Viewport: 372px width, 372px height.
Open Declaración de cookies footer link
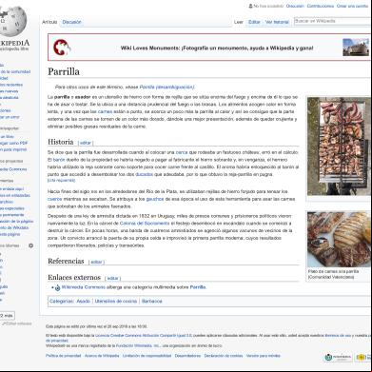click(224, 356)
